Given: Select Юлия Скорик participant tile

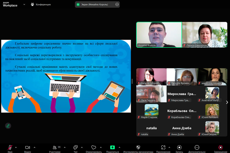Looking at the screenshot, I should click(x=212, y=128).
